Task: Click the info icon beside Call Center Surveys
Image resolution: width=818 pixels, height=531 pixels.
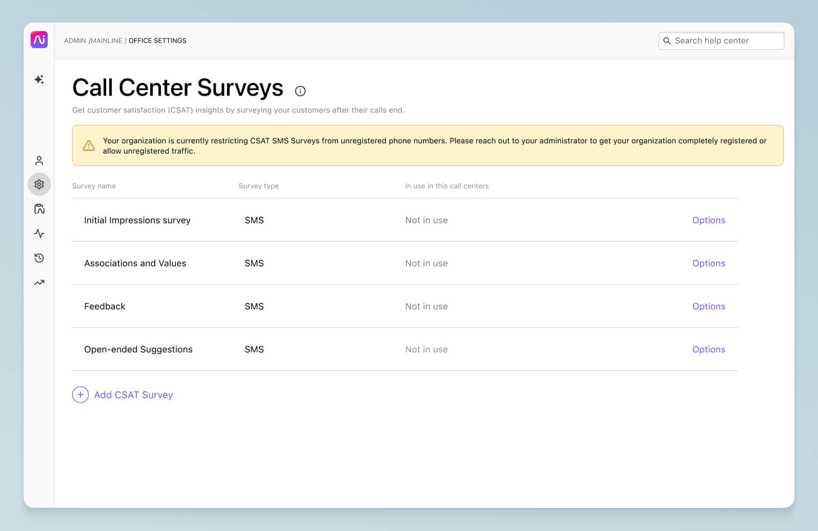Action: click(x=300, y=91)
